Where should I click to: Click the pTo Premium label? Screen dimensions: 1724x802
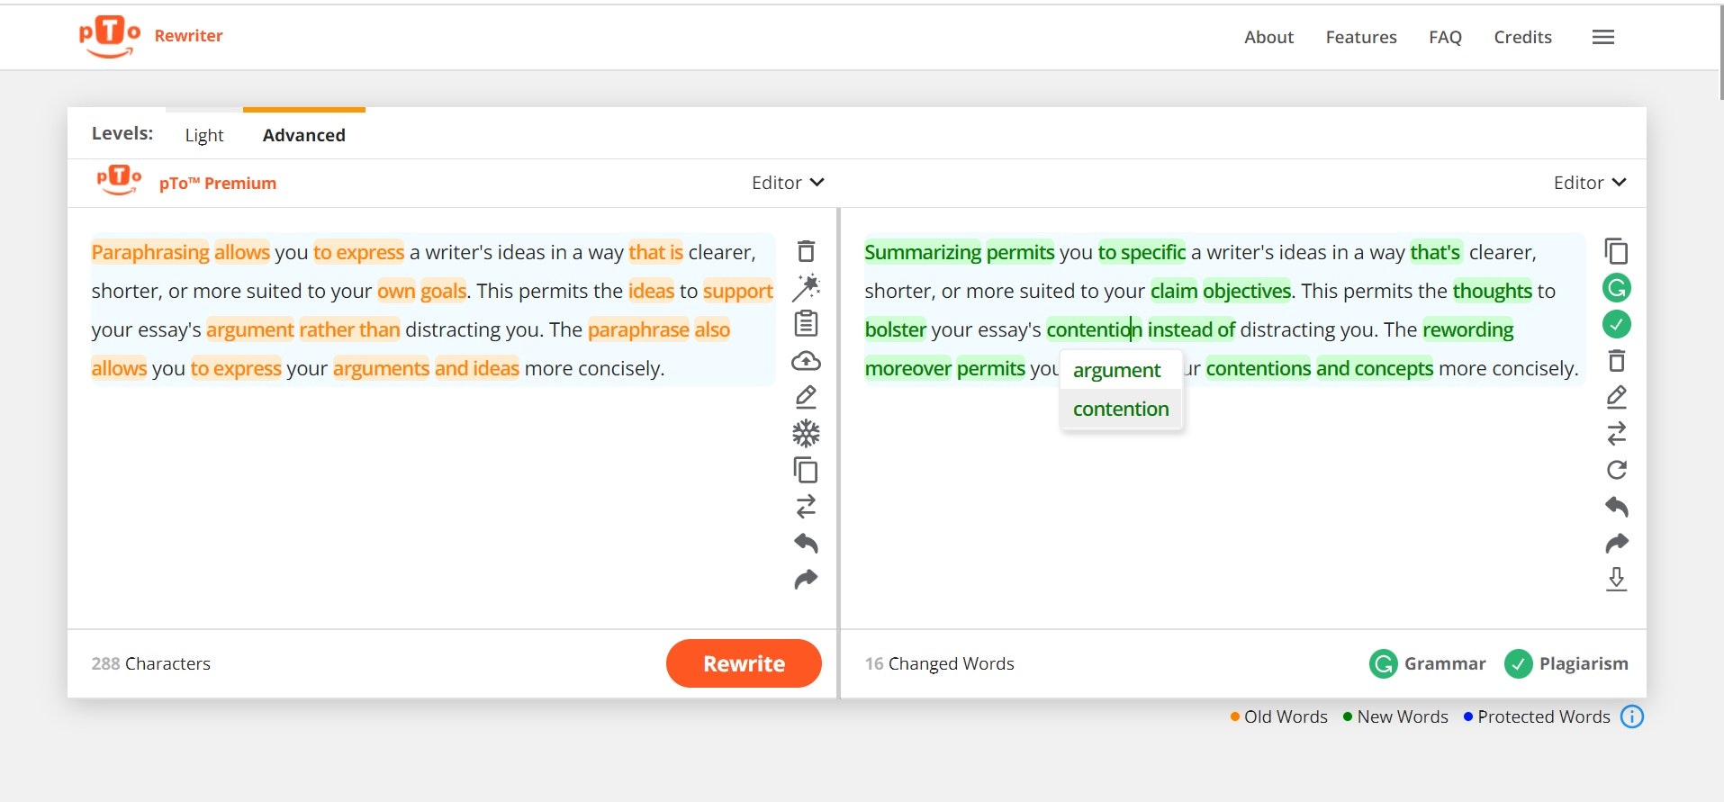tap(218, 183)
